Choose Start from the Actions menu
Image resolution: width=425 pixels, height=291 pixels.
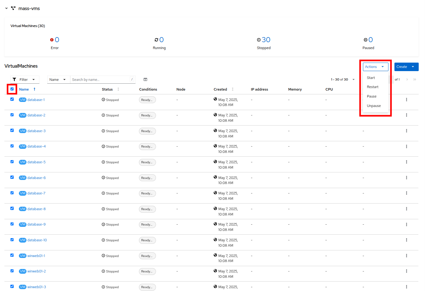click(371, 78)
